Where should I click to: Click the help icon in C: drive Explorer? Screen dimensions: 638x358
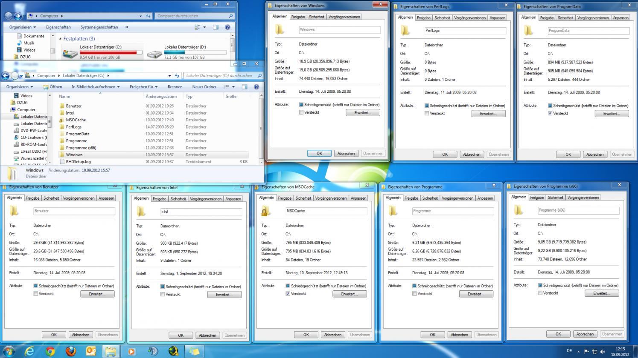(x=256, y=87)
